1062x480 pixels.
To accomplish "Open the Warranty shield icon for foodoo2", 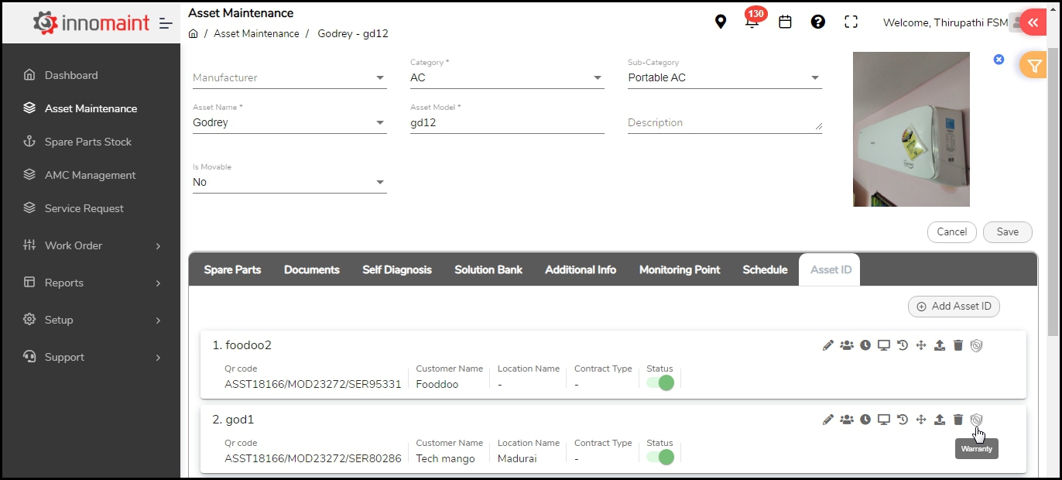I will 976,345.
